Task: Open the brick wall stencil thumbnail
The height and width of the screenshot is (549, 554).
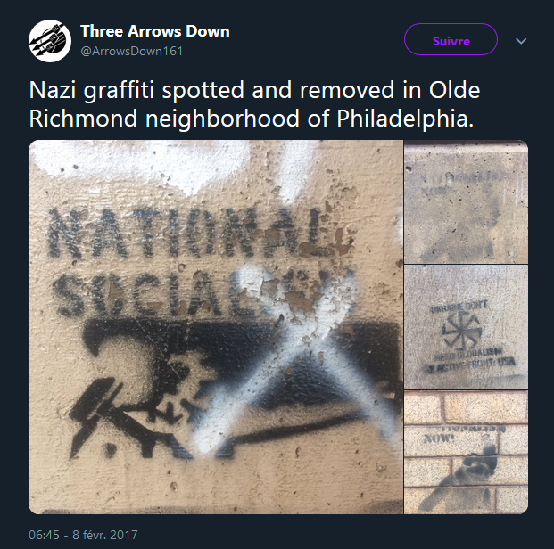Action: (x=466, y=452)
